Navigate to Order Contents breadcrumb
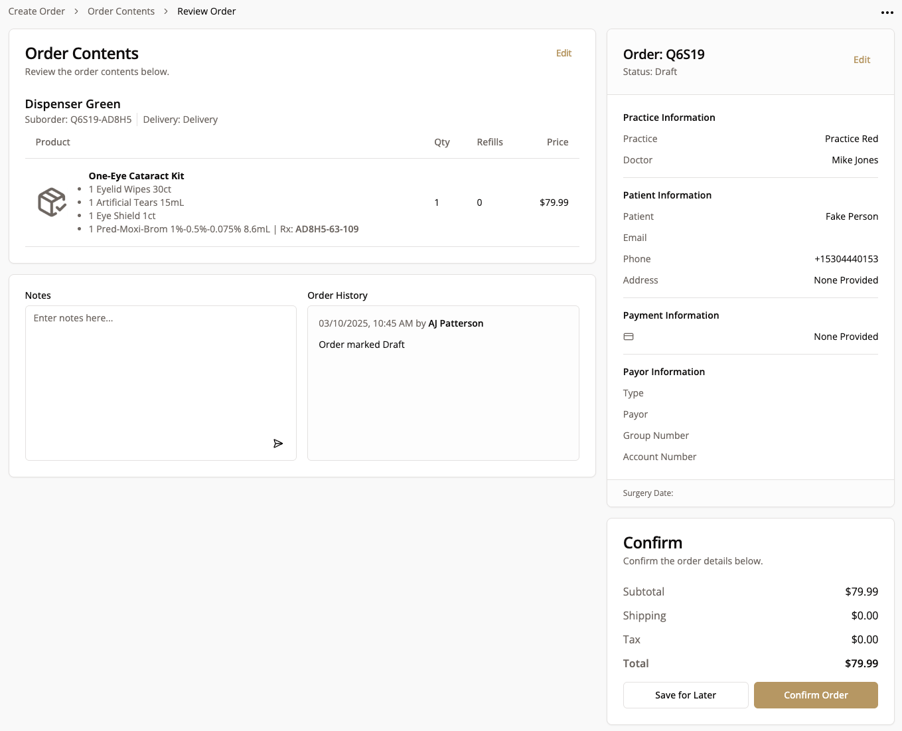Viewport: 902px width, 731px height. pyautogui.click(x=121, y=11)
